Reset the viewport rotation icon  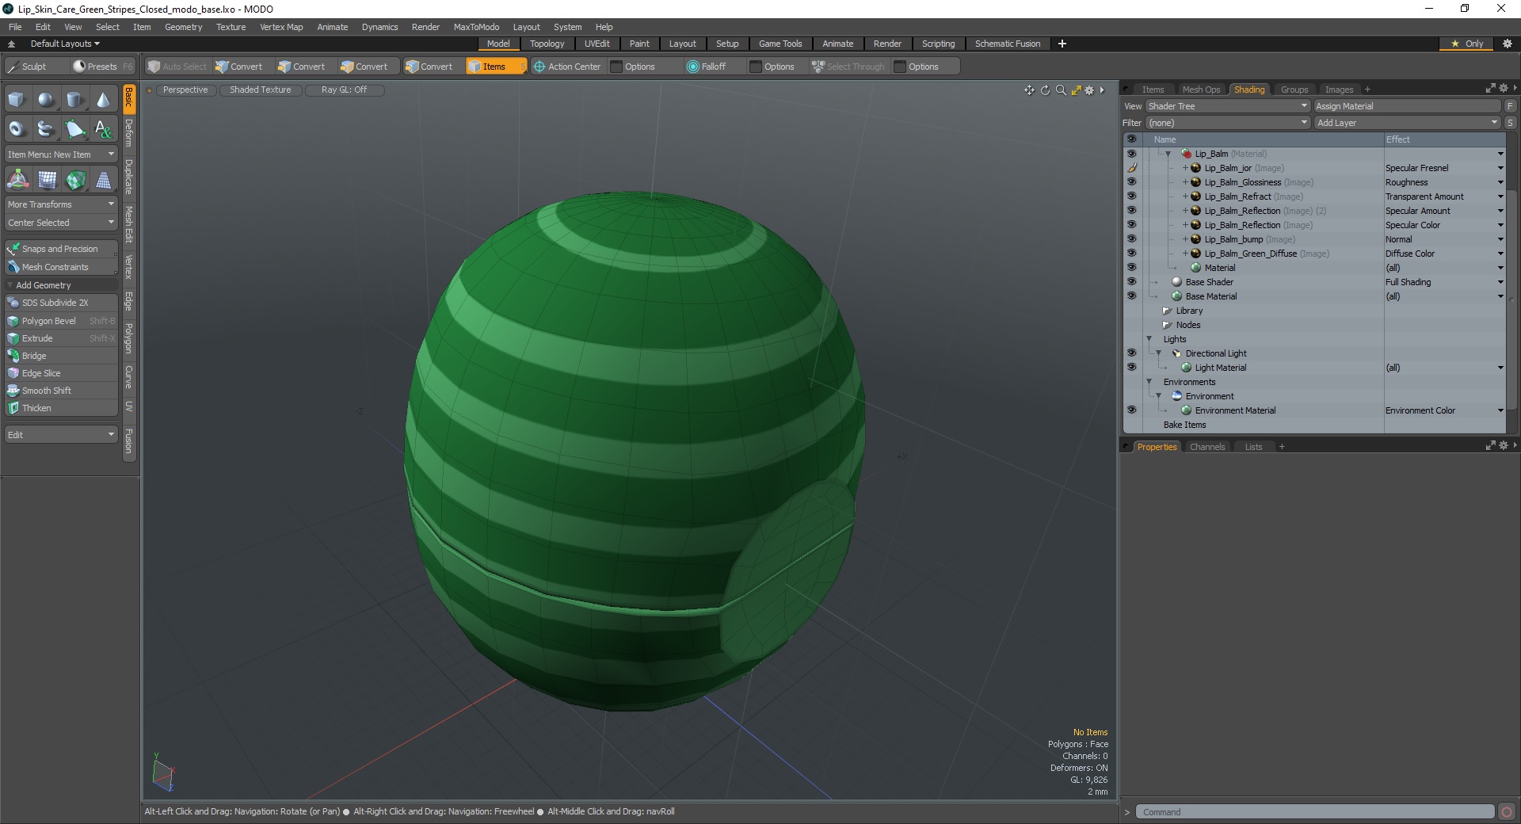point(1045,90)
